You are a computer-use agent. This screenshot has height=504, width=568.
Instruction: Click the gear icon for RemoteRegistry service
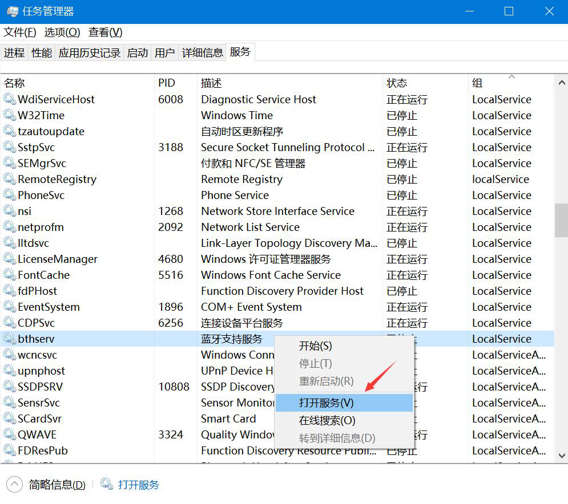pyautogui.click(x=10, y=179)
